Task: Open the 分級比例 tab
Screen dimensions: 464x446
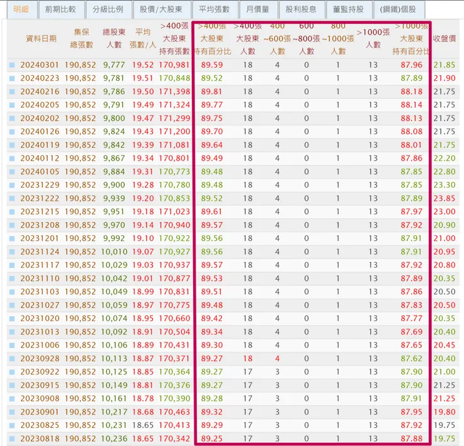Action: point(108,9)
